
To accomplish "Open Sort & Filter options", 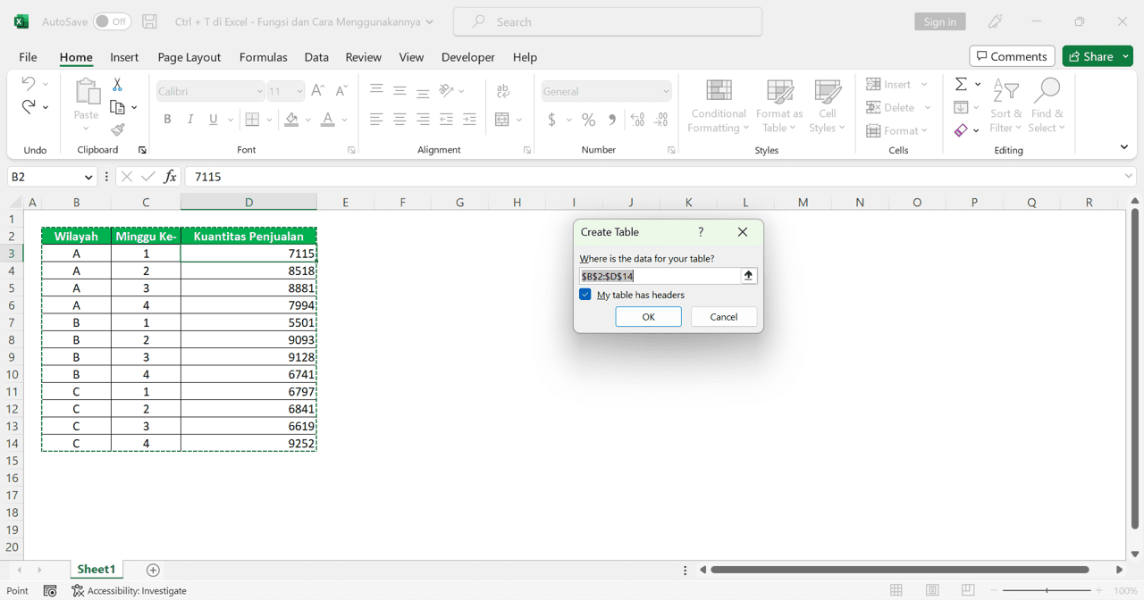I will tap(1006, 105).
